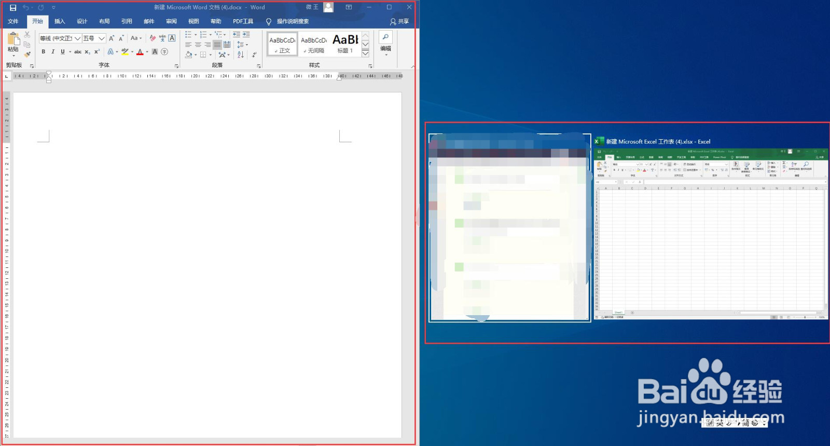Apply the 正文 (Normal) style

coord(282,44)
